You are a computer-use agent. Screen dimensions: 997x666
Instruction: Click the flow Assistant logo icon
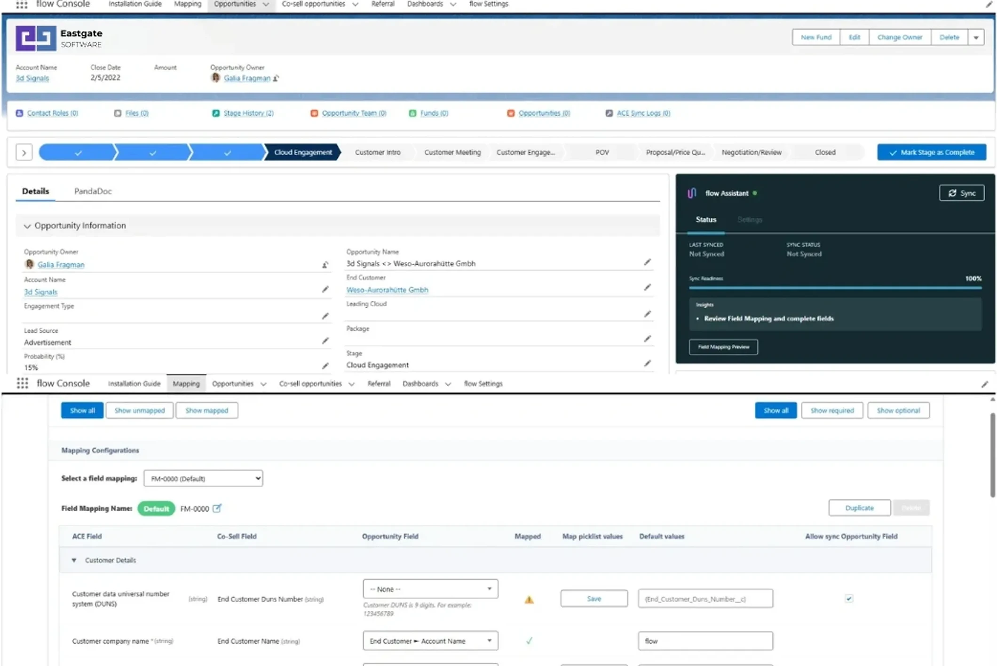tap(692, 193)
